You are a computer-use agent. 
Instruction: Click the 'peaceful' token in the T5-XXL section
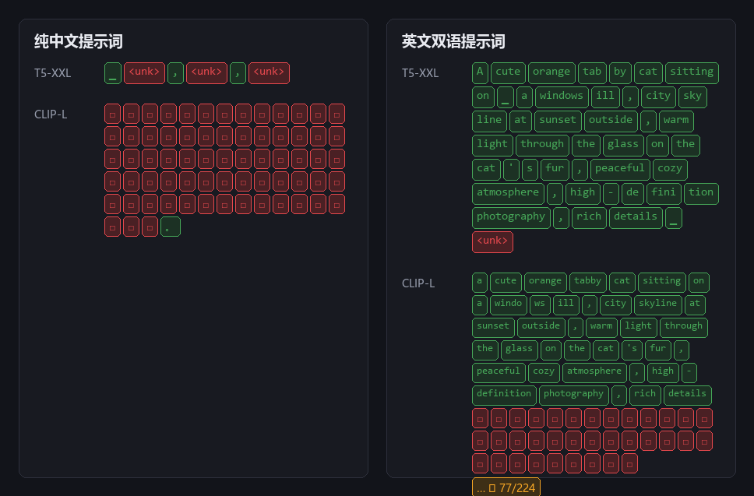click(620, 169)
